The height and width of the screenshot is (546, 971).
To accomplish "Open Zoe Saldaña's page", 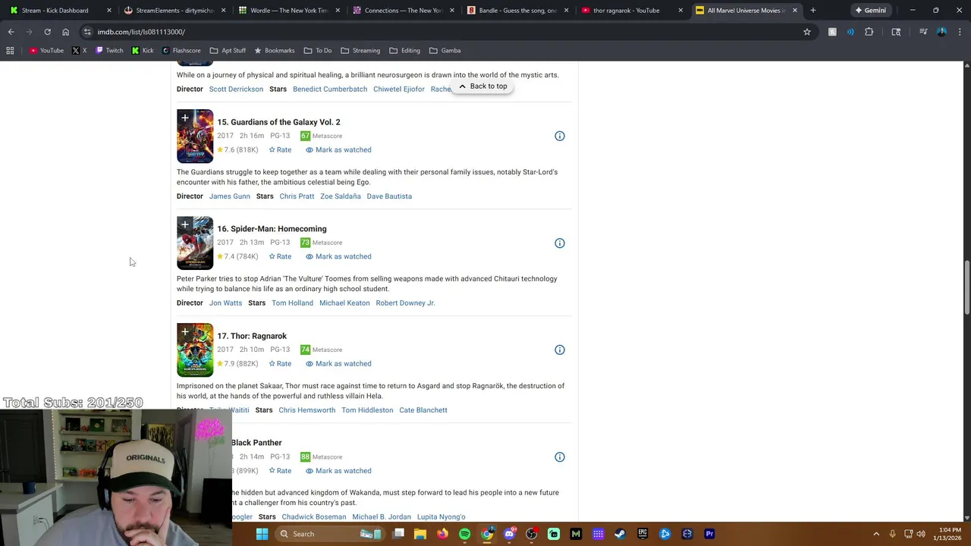I will coord(340,196).
